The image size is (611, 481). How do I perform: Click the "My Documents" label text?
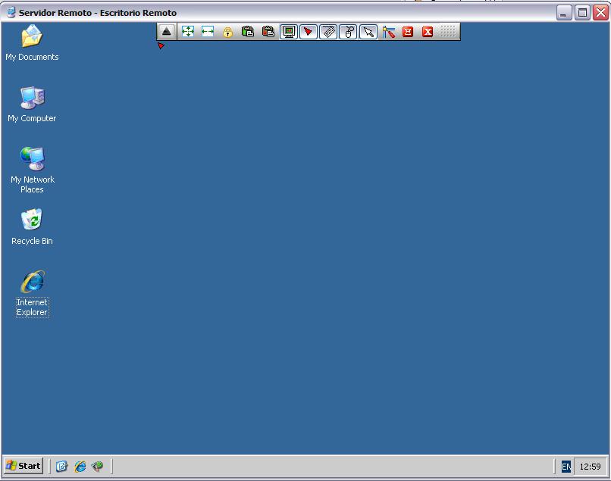click(x=32, y=57)
